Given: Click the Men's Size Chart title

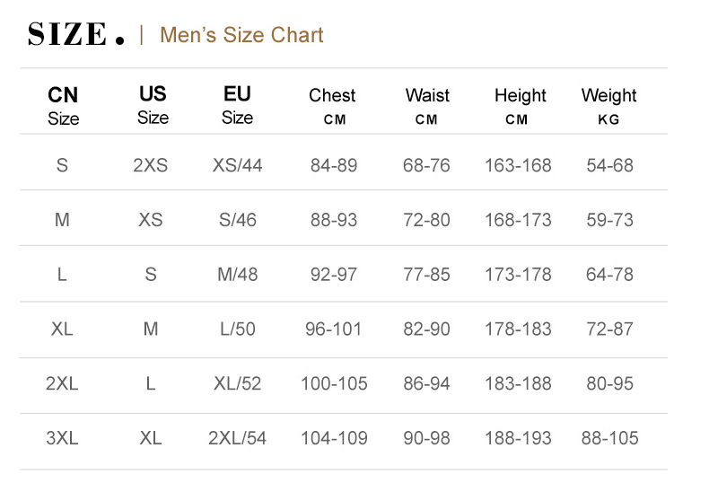Looking at the screenshot, I should click(x=241, y=35).
